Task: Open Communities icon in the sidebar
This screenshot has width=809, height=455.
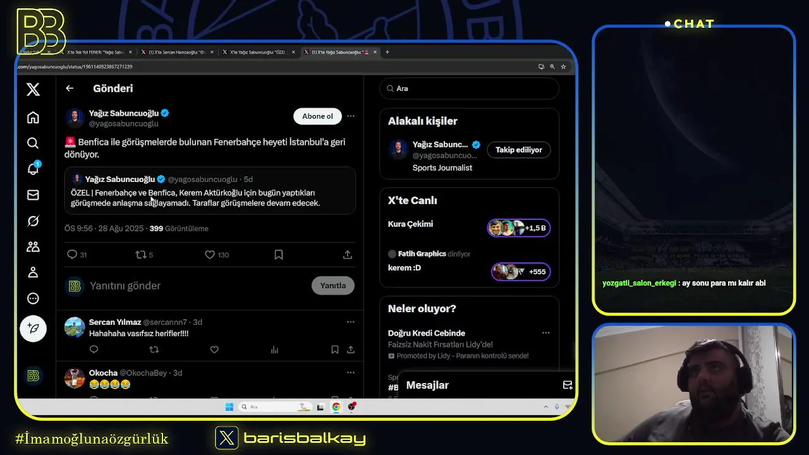Action: 33,246
